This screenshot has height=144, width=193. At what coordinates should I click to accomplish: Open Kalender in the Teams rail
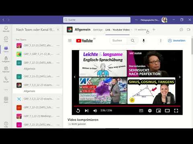[x=6, y=70]
